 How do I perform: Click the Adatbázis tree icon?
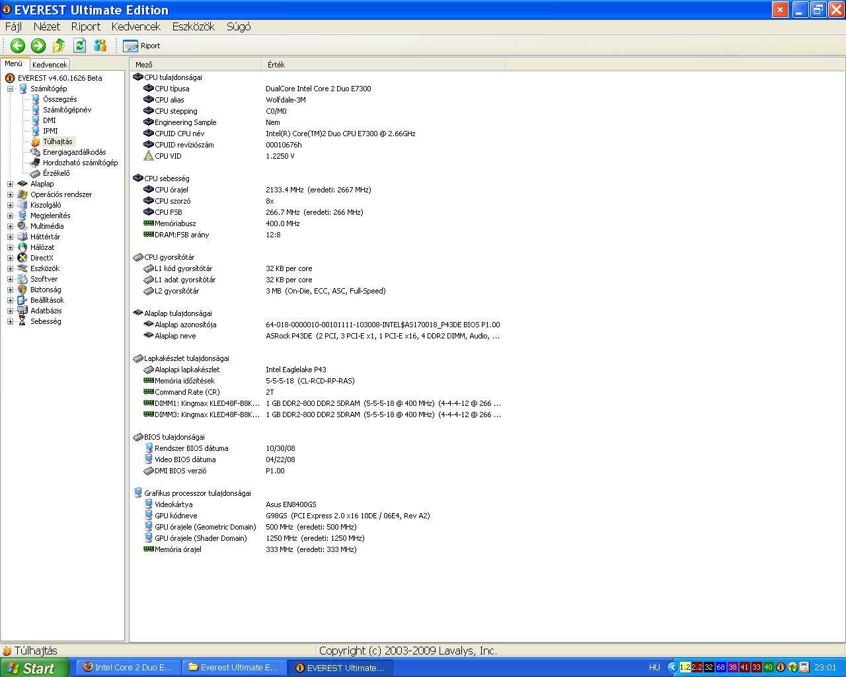[22, 311]
